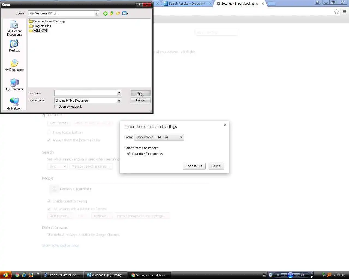The height and width of the screenshot is (279, 349).
Task: Launch Internet Explorer from quick launch
Action: point(24,275)
